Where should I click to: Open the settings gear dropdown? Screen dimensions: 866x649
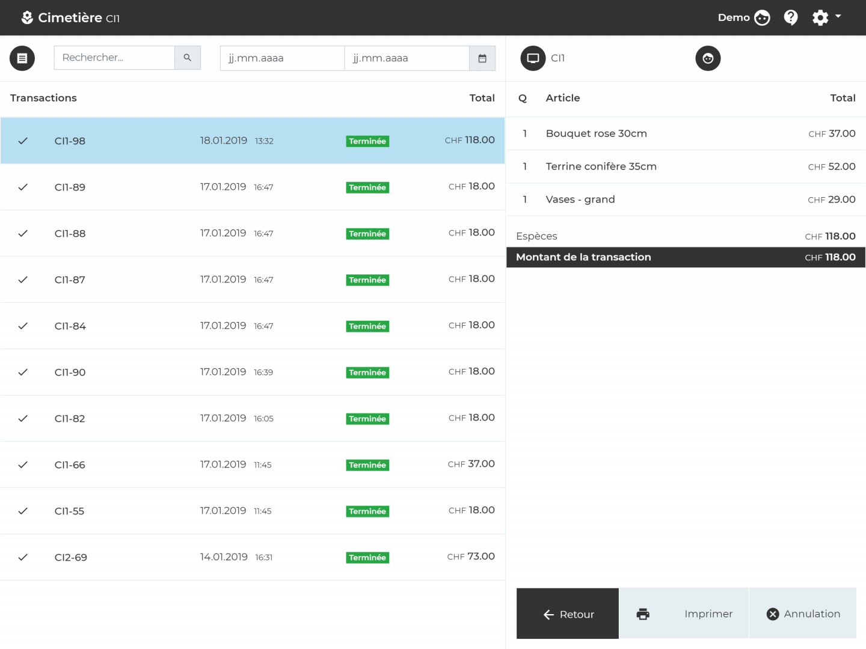click(826, 17)
